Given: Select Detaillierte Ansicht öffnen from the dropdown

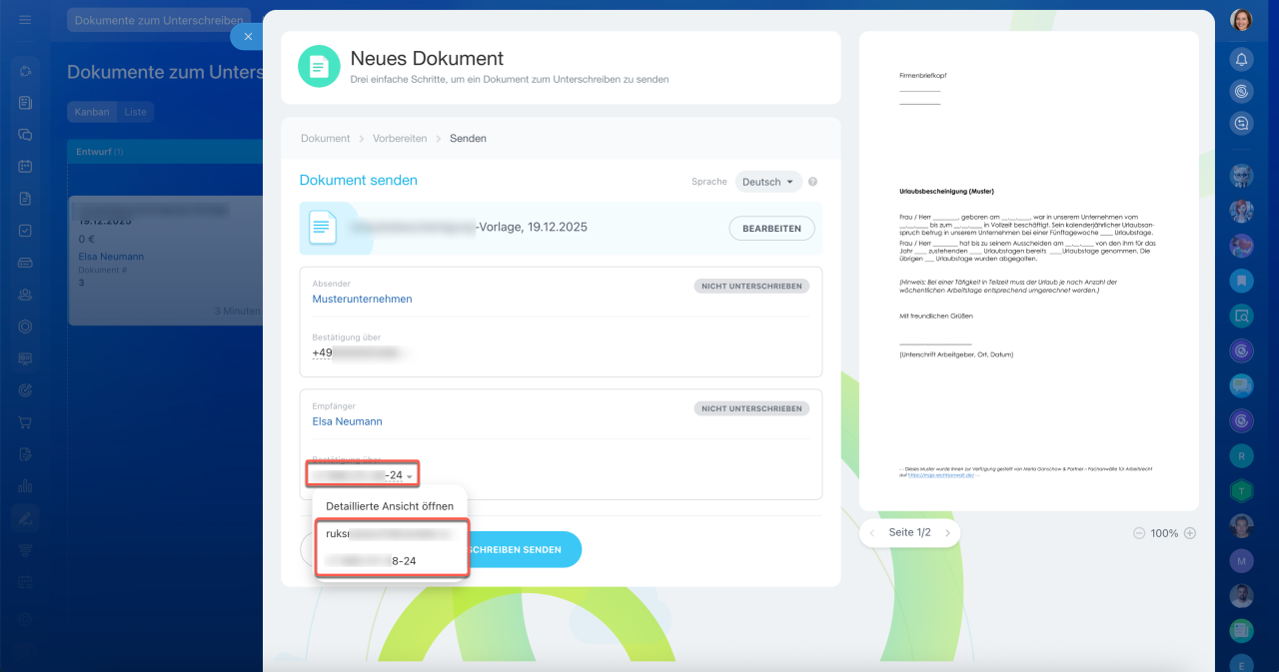Looking at the screenshot, I should (x=390, y=506).
